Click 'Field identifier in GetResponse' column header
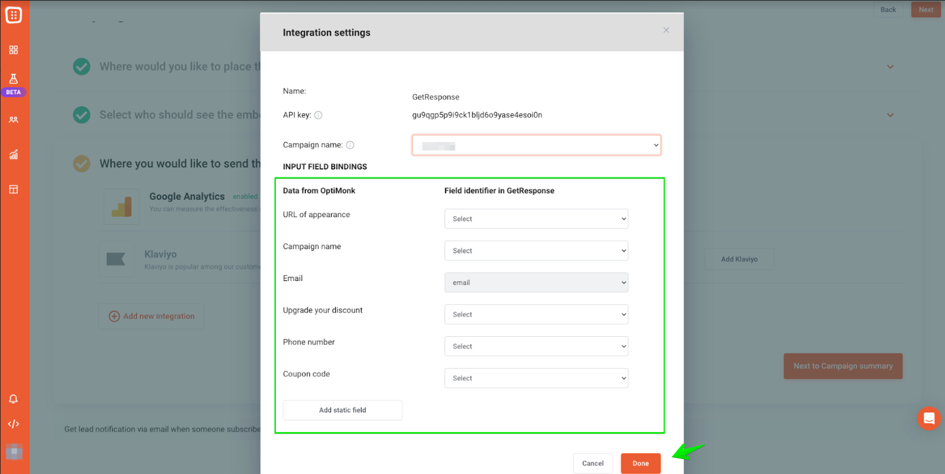 [499, 191]
